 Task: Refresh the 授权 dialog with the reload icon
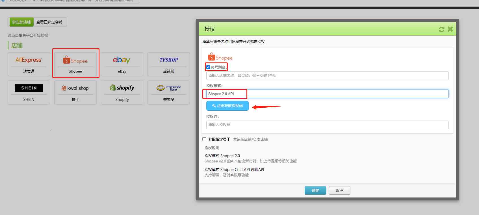[441, 29]
